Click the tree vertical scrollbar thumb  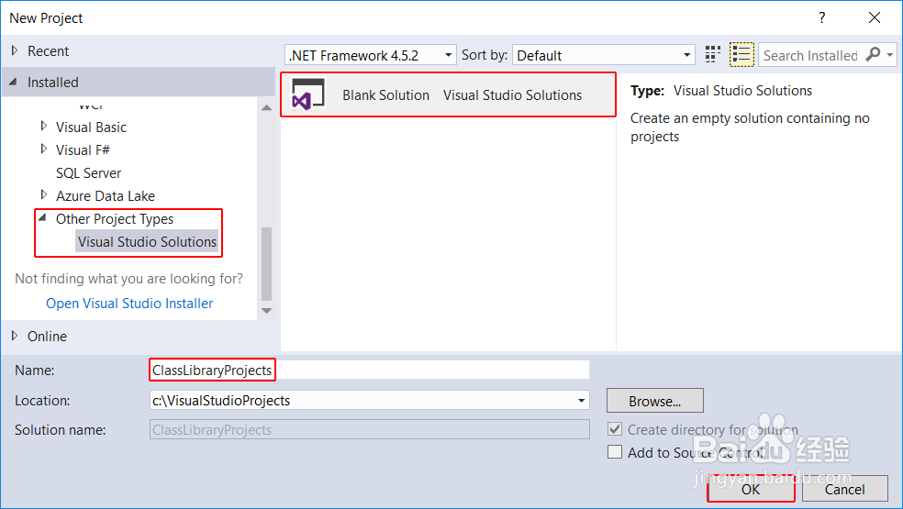click(266, 264)
